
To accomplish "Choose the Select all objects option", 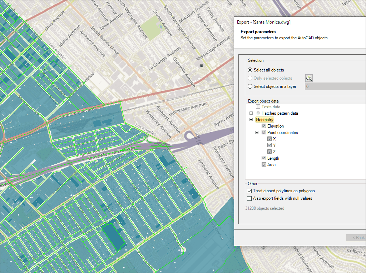I will pyautogui.click(x=250, y=70).
